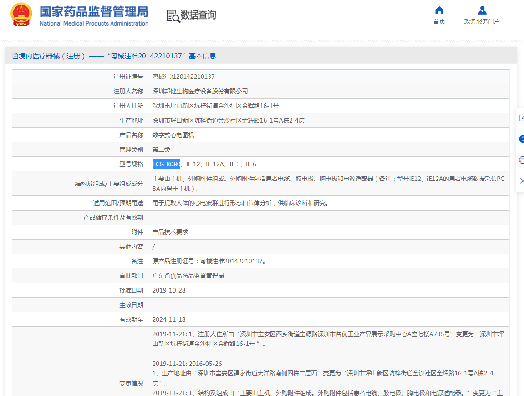Click the 审批部门 row label
The image size is (524, 396).
[131, 276]
